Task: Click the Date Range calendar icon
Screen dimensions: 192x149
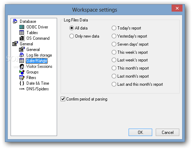Action: tap(22, 60)
